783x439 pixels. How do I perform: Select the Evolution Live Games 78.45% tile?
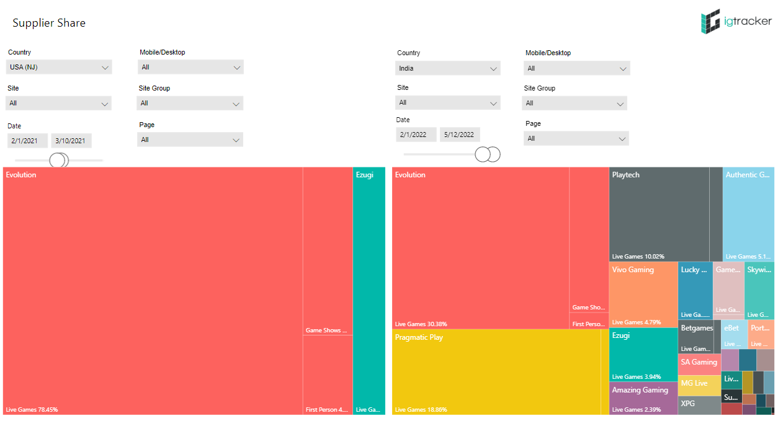click(x=152, y=290)
